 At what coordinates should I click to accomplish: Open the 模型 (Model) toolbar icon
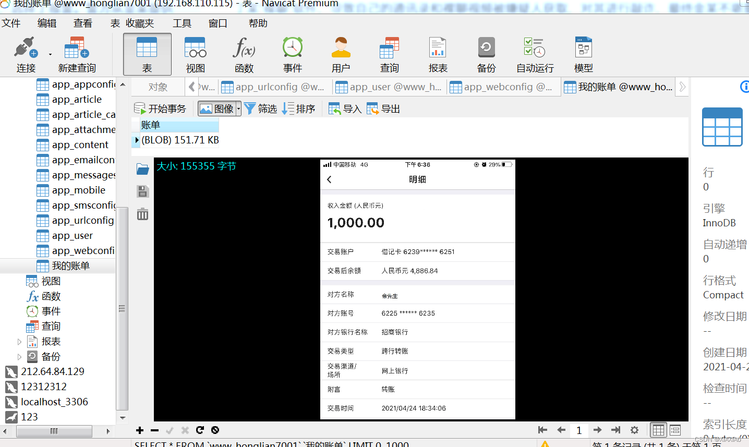(x=584, y=55)
